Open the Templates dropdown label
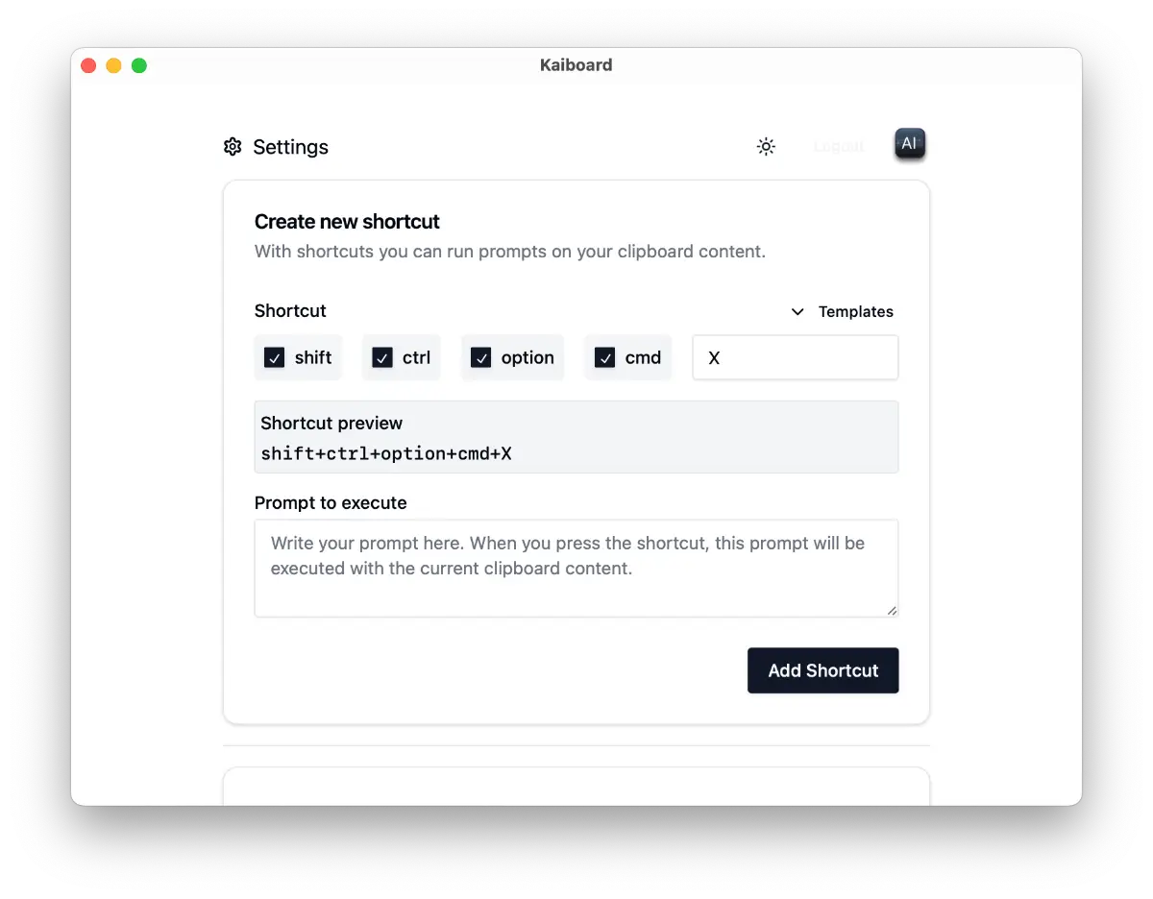Screen dimensions: 1153x899 click(x=855, y=312)
